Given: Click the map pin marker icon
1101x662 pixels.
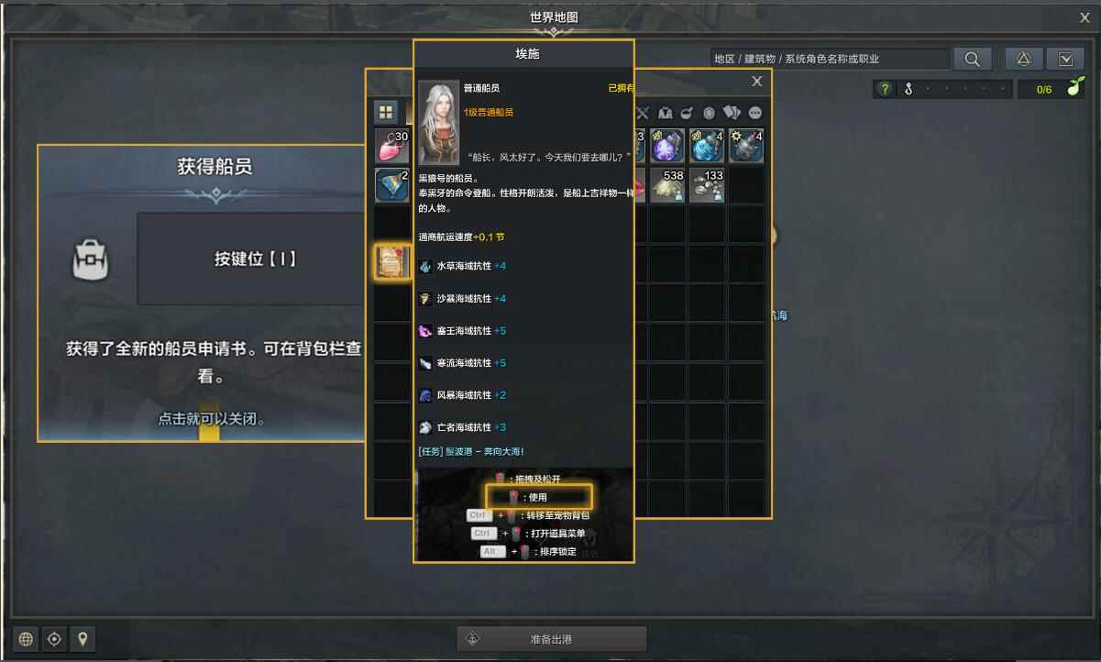Looking at the screenshot, I should pyautogui.click(x=83, y=639).
